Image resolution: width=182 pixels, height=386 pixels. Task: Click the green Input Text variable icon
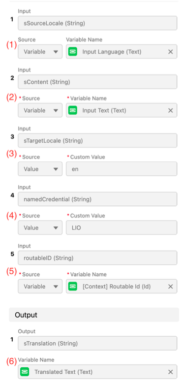[73, 110]
